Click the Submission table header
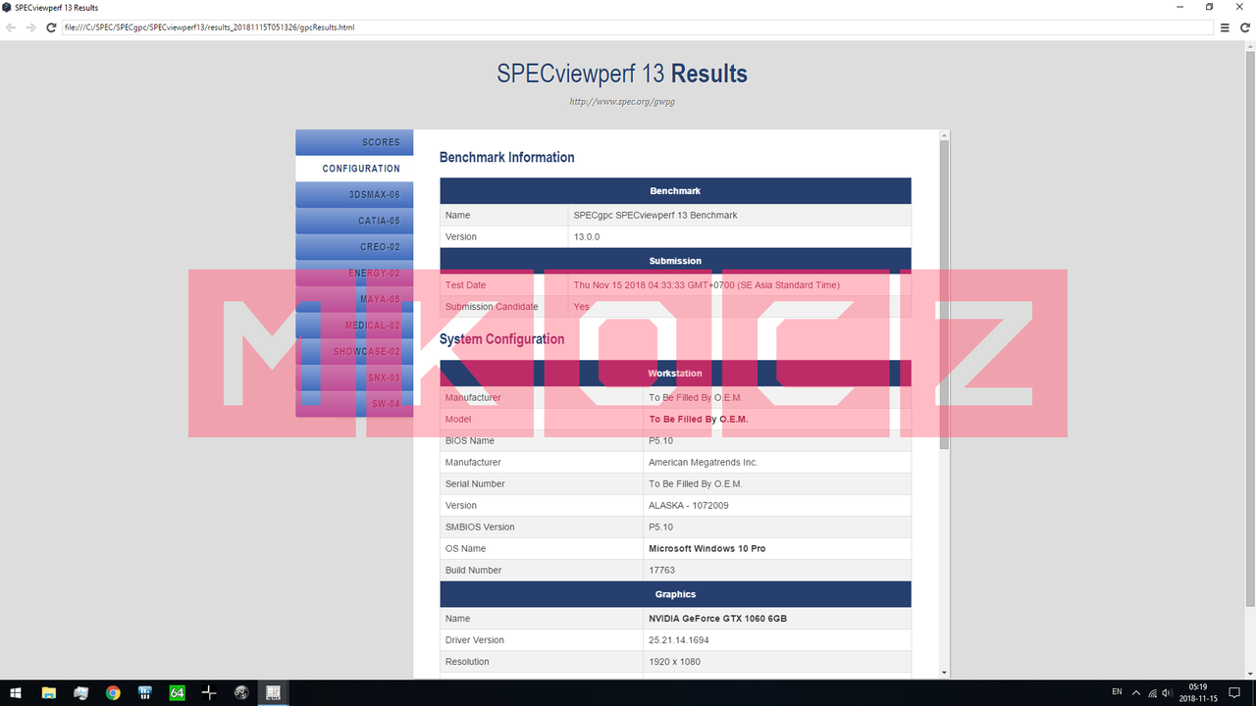 click(675, 261)
